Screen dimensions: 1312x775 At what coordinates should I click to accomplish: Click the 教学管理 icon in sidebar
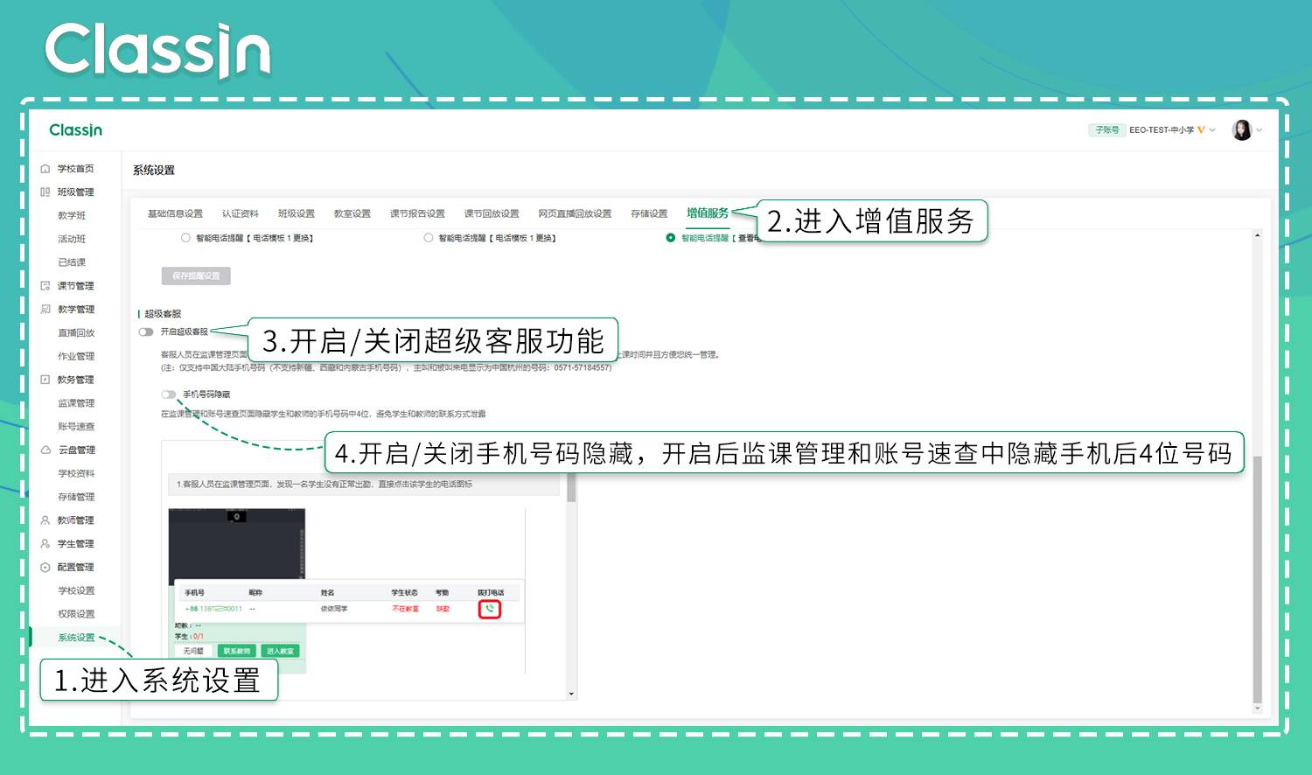(x=45, y=310)
